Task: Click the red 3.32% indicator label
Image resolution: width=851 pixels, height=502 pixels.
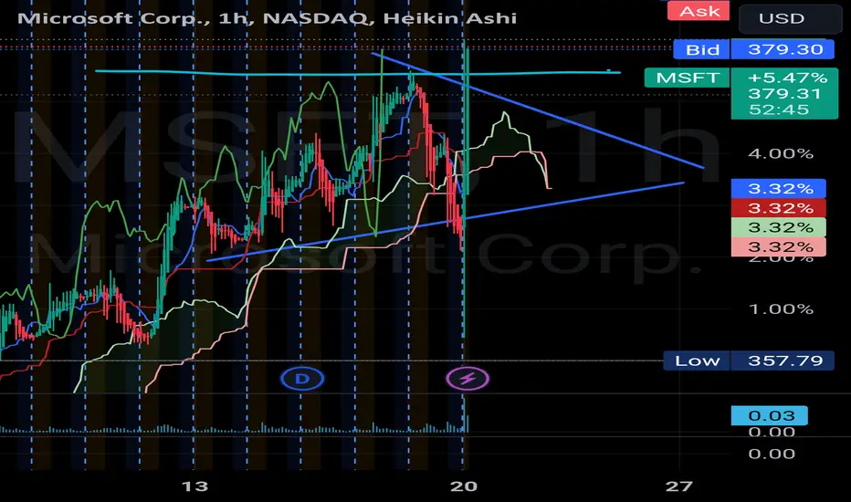Action: (x=779, y=208)
